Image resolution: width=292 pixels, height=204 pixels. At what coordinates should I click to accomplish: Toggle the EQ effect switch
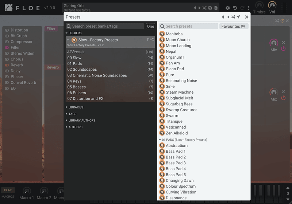click(x=7, y=89)
